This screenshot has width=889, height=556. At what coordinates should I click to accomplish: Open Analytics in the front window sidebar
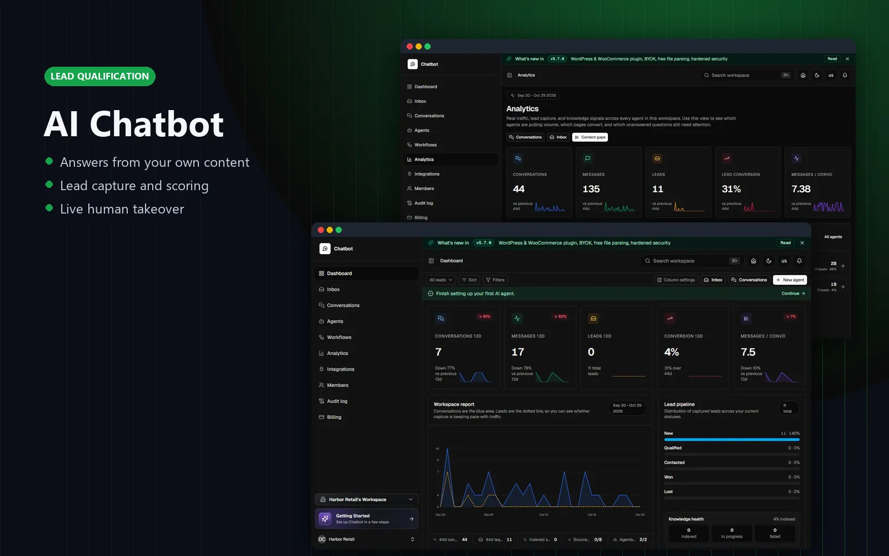[366, 353]
